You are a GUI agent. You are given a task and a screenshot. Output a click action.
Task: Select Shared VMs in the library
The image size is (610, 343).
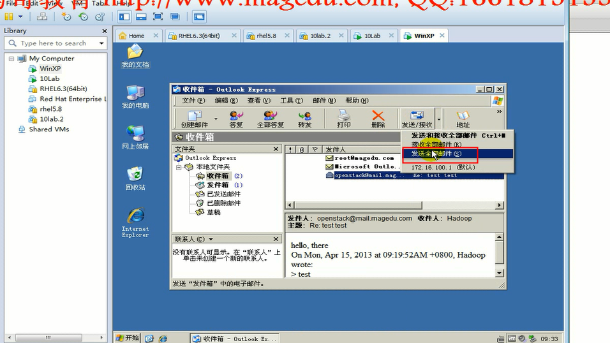pyautogui.click(x=48, y=129)
